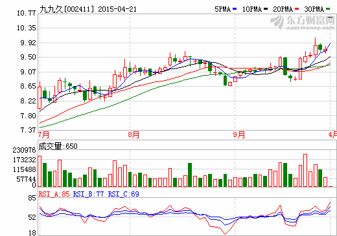Viewport: 337px width, 236px height.
Task: Click the 9.07 price axis label
Action: click(x=28, y=72)
